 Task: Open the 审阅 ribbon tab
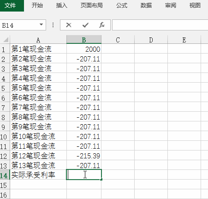pos(171,6)
